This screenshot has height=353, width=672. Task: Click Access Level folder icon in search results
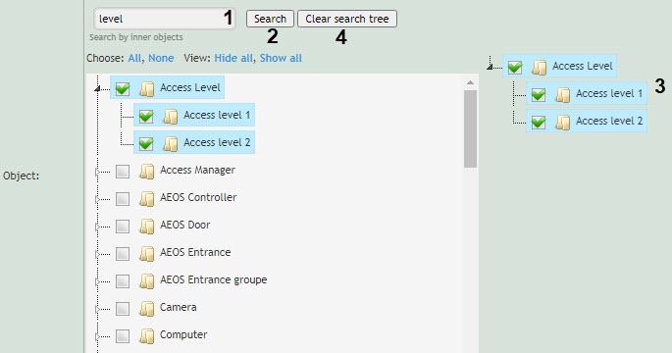540,68
